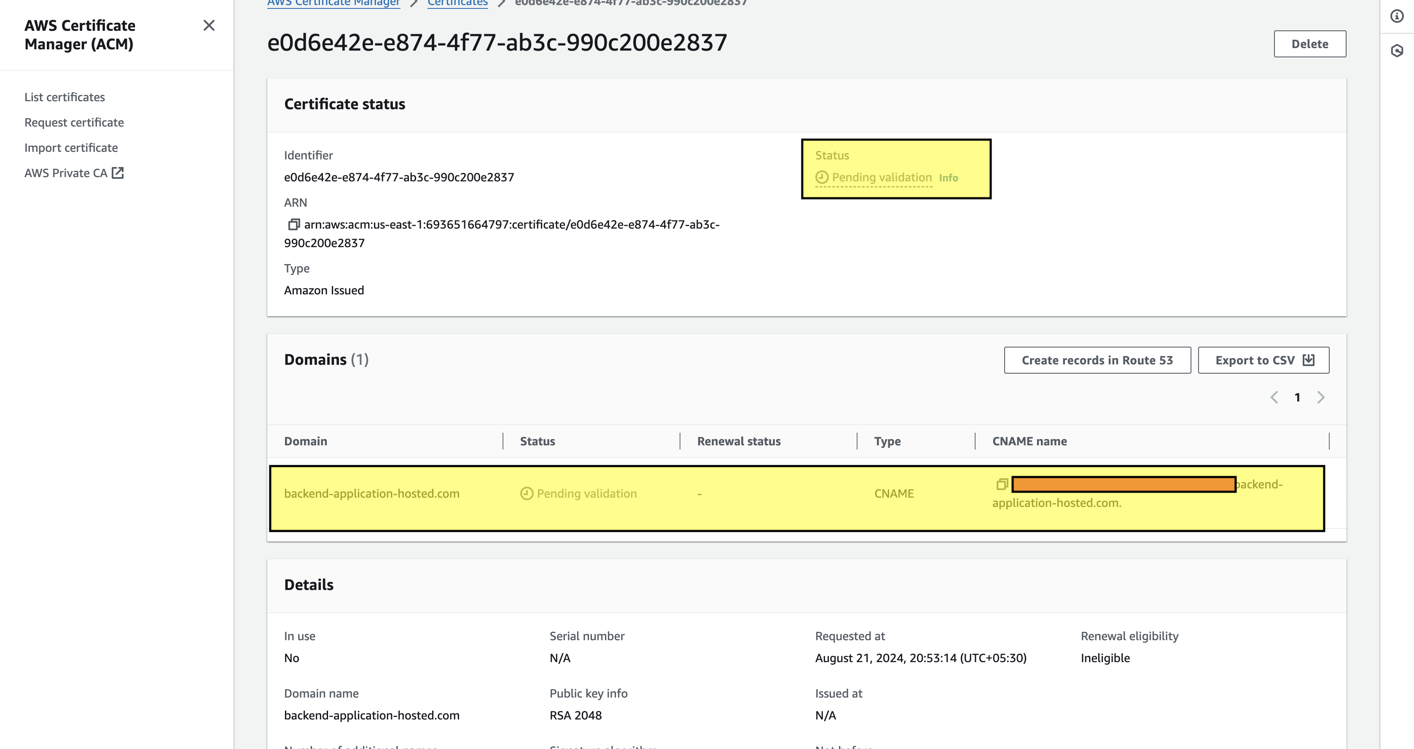Click the certificate ID page heading
Image resolution: width=1414 pixels, height=749 pixels.
pyautogui.click(x=497, y=42)
